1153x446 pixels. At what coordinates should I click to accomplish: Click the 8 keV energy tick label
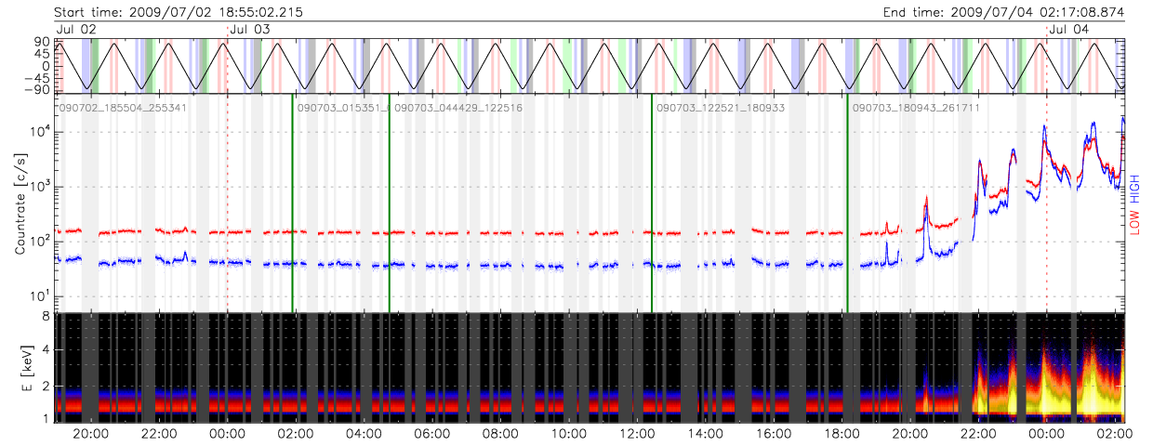(45, 318)
